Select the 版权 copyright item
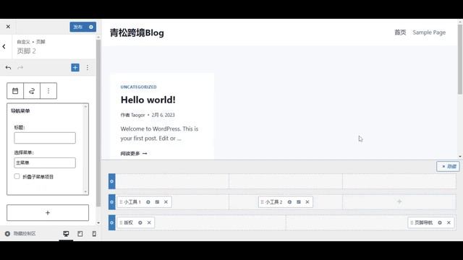Screen dimensions: 463x260 click(x=128, y=222)
